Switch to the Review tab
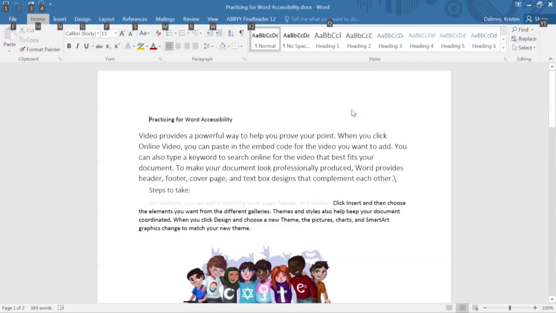Screen dimensions: 556x313 (191, 19)
